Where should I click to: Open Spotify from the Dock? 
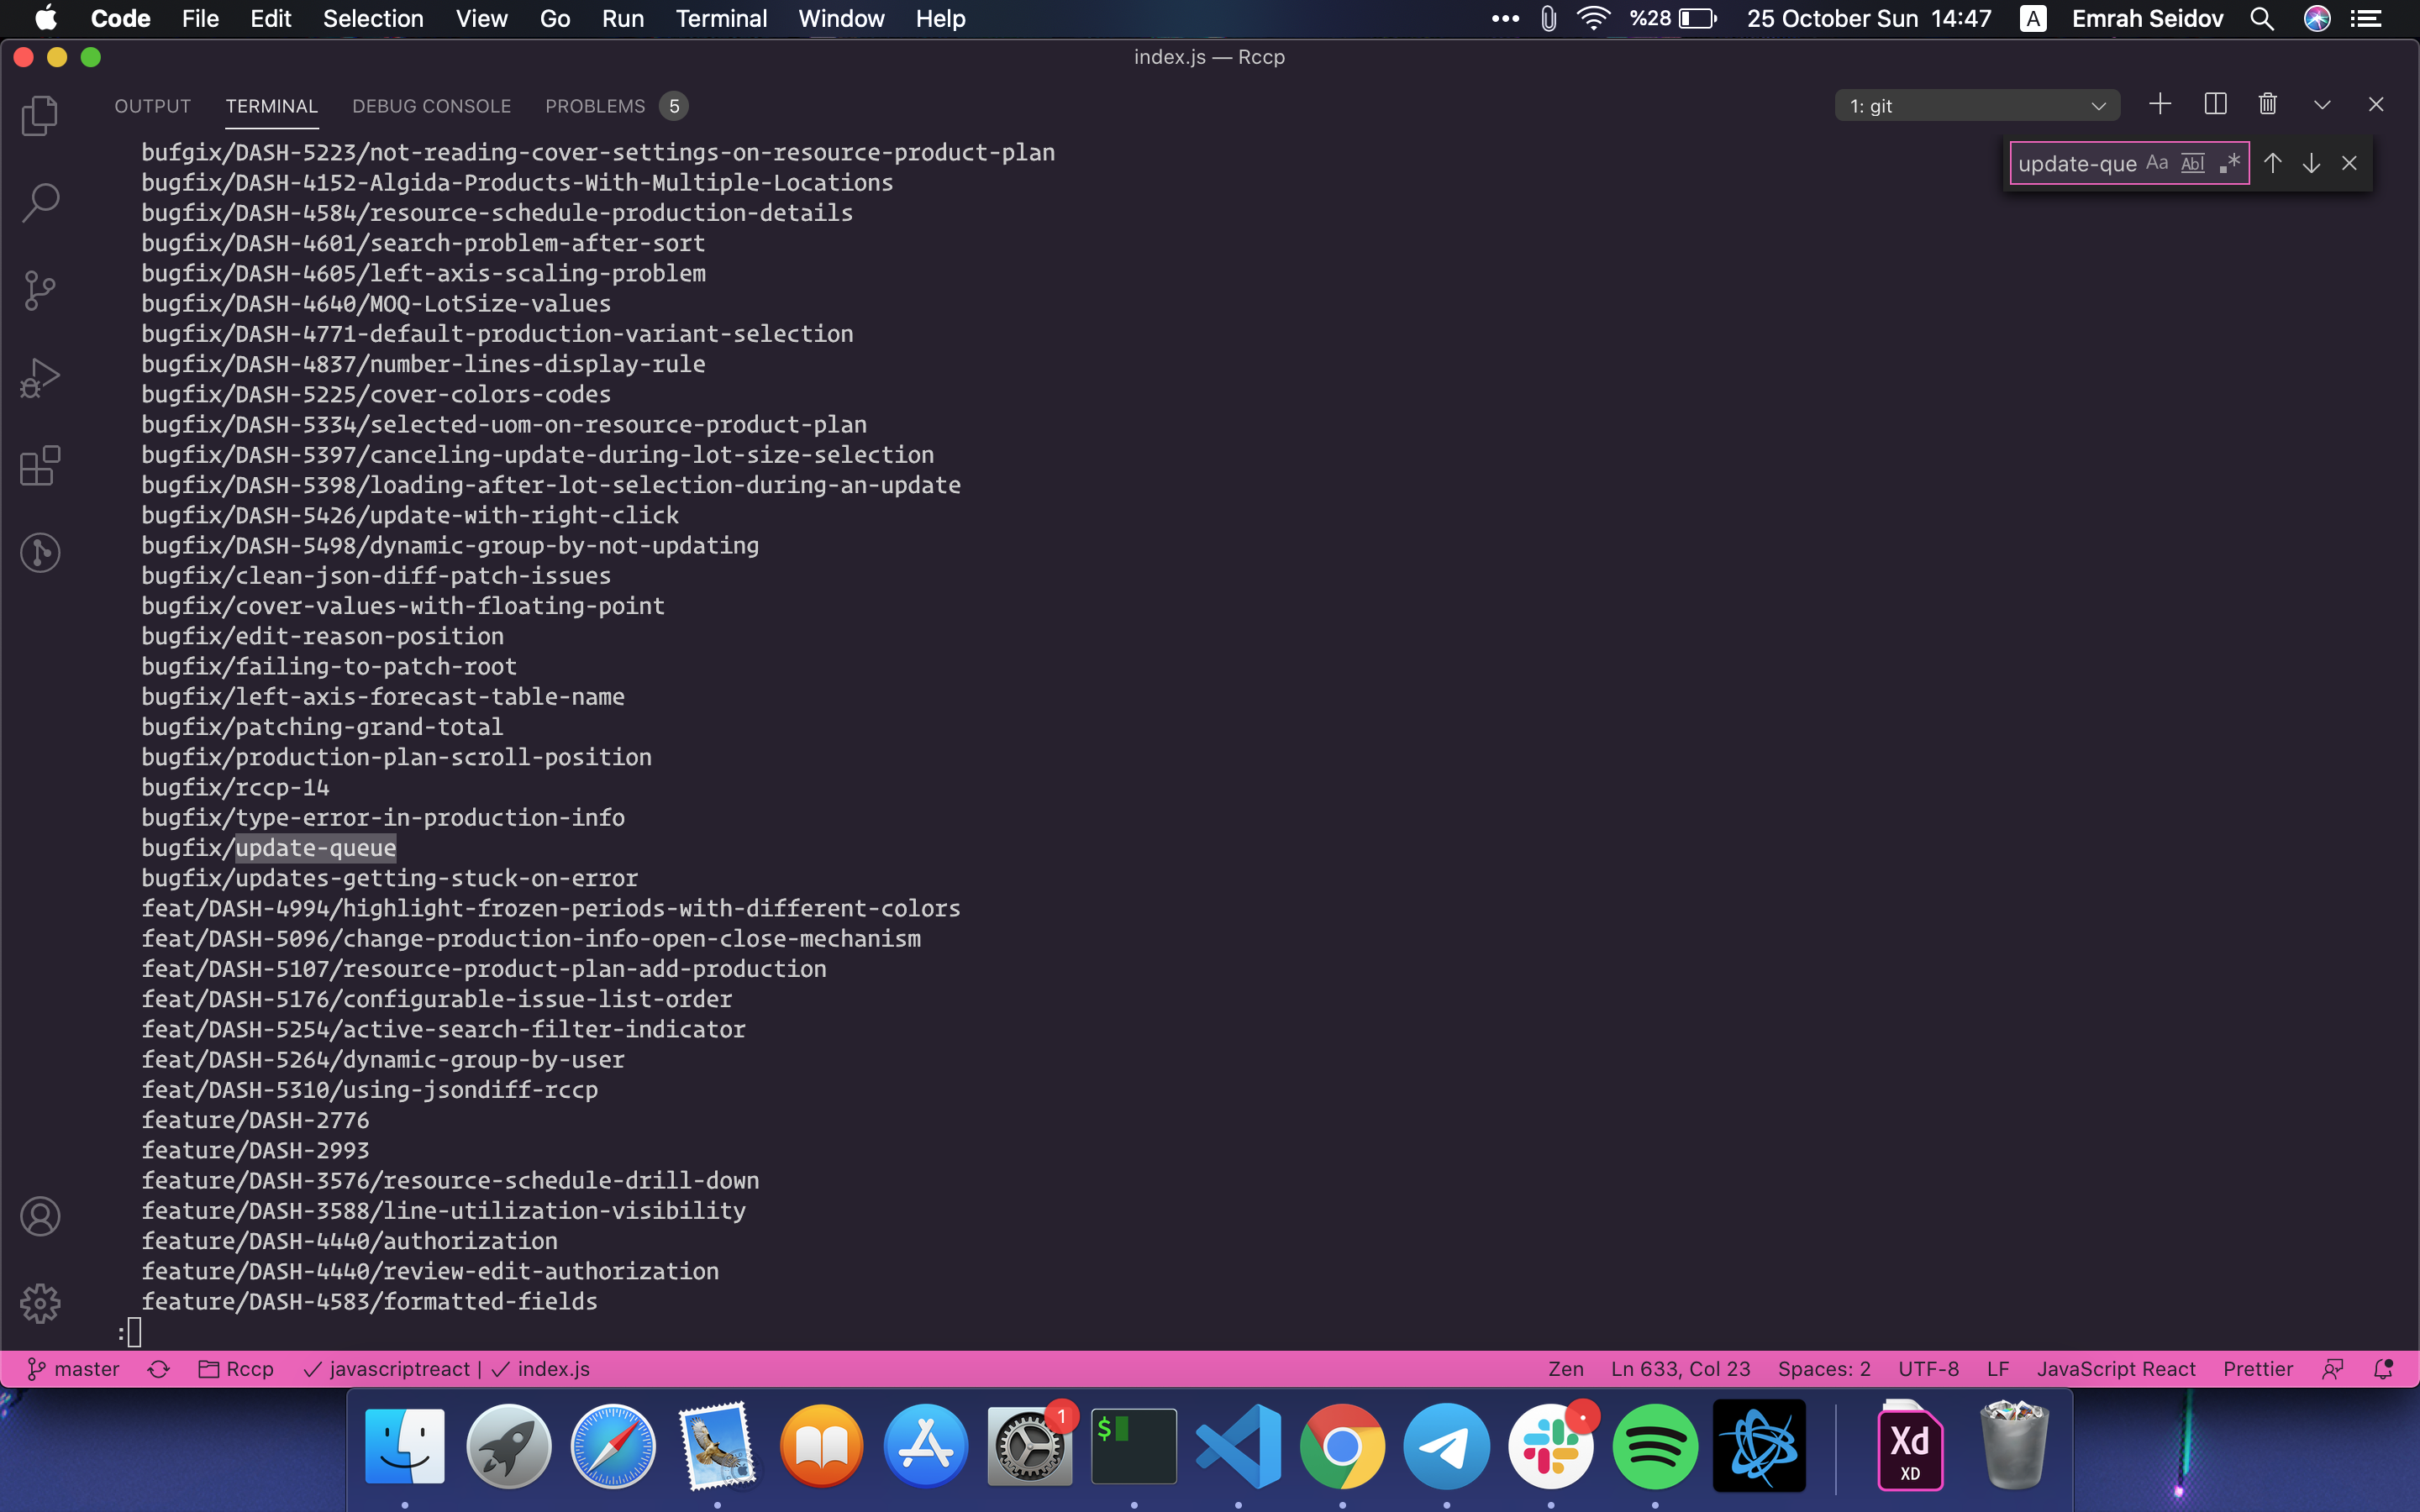coord(1654,1446)
